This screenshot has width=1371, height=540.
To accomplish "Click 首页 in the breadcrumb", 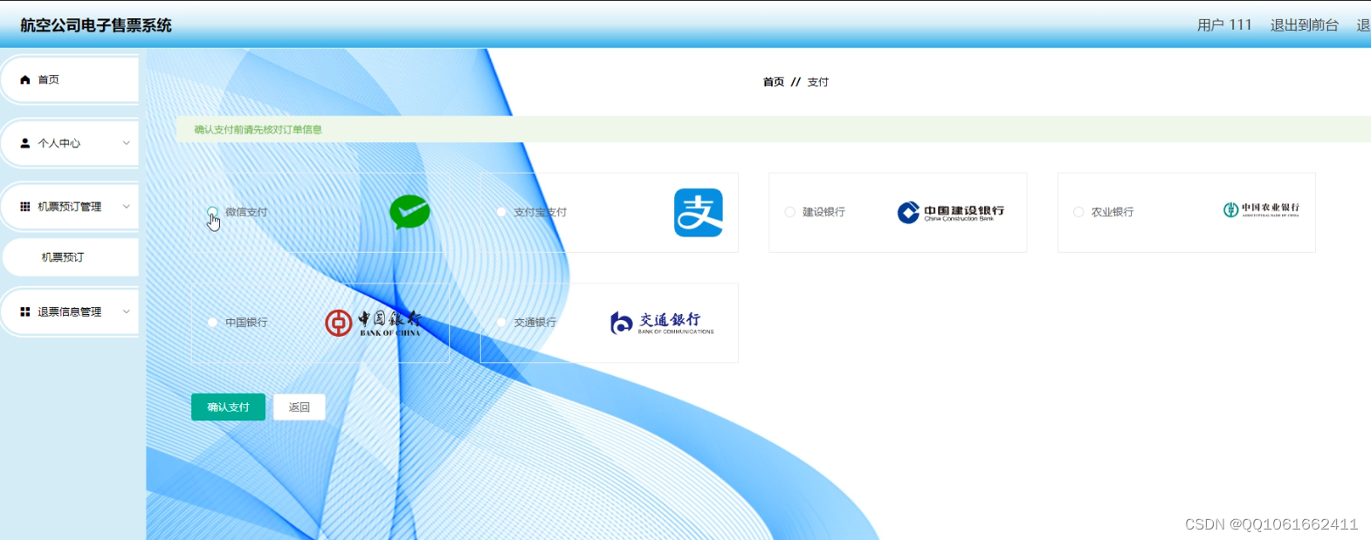I will [x=774, y=82].
